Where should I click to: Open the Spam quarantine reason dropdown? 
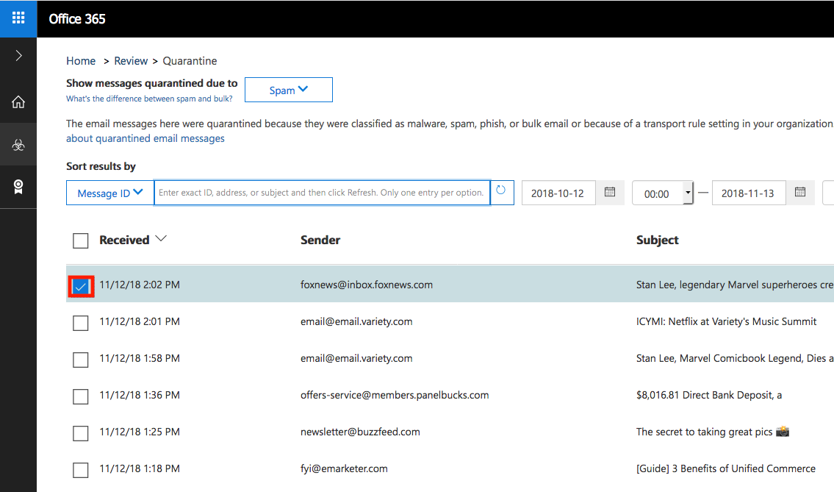289,90
